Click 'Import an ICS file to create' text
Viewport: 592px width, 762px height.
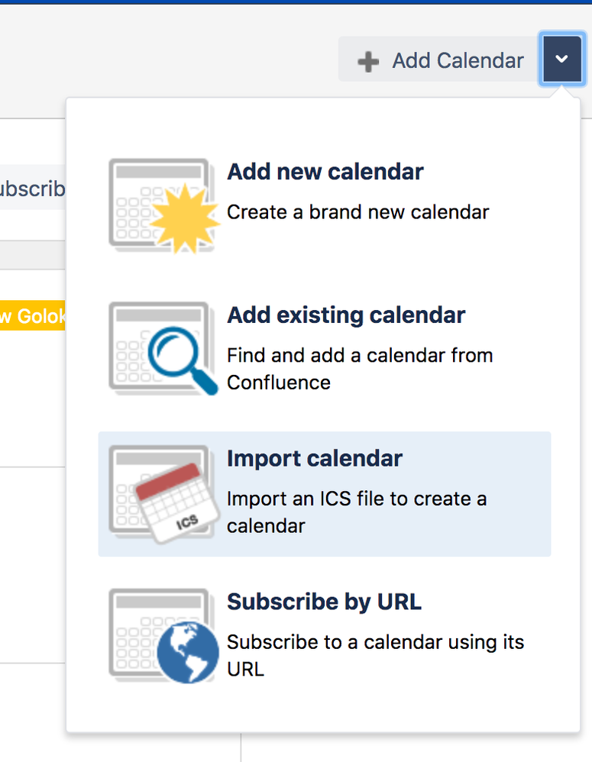pos(346,499)
